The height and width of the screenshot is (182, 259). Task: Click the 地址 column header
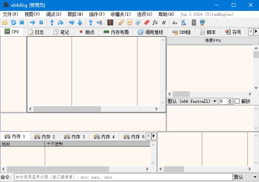pos(23,144)
